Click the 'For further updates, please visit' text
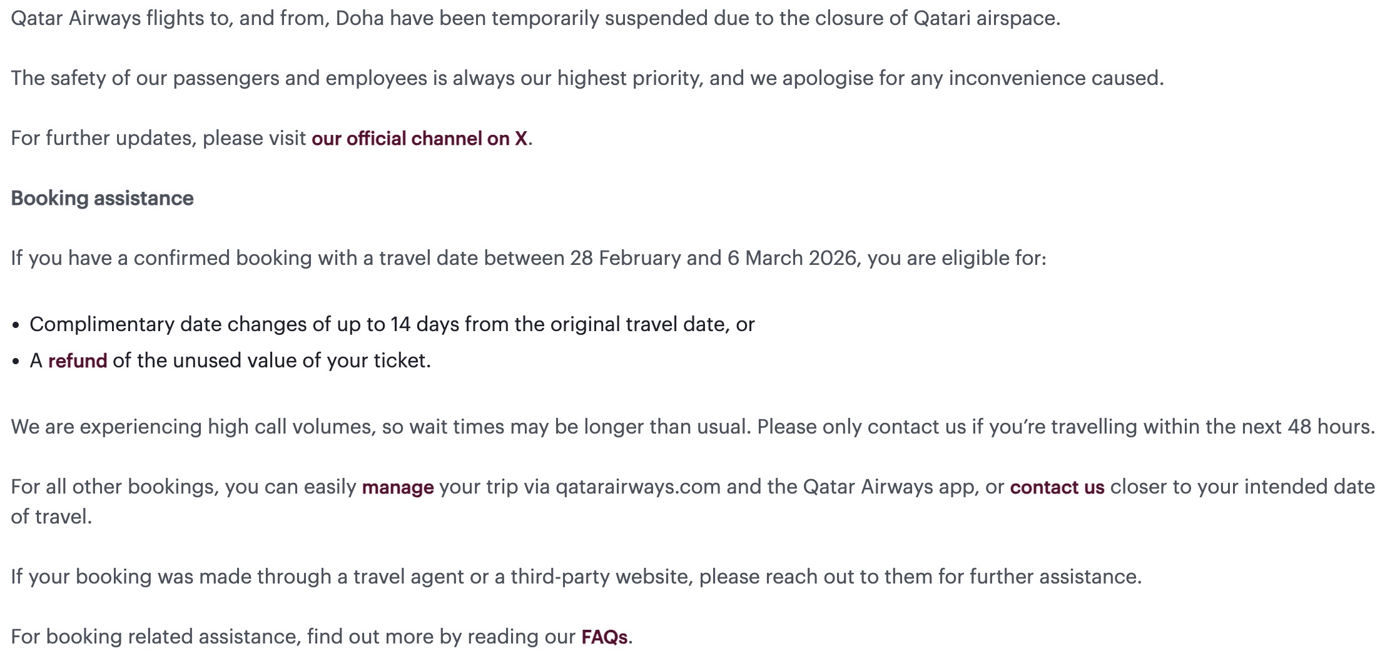Screen dimensions: 1385x656 point(159,138)
